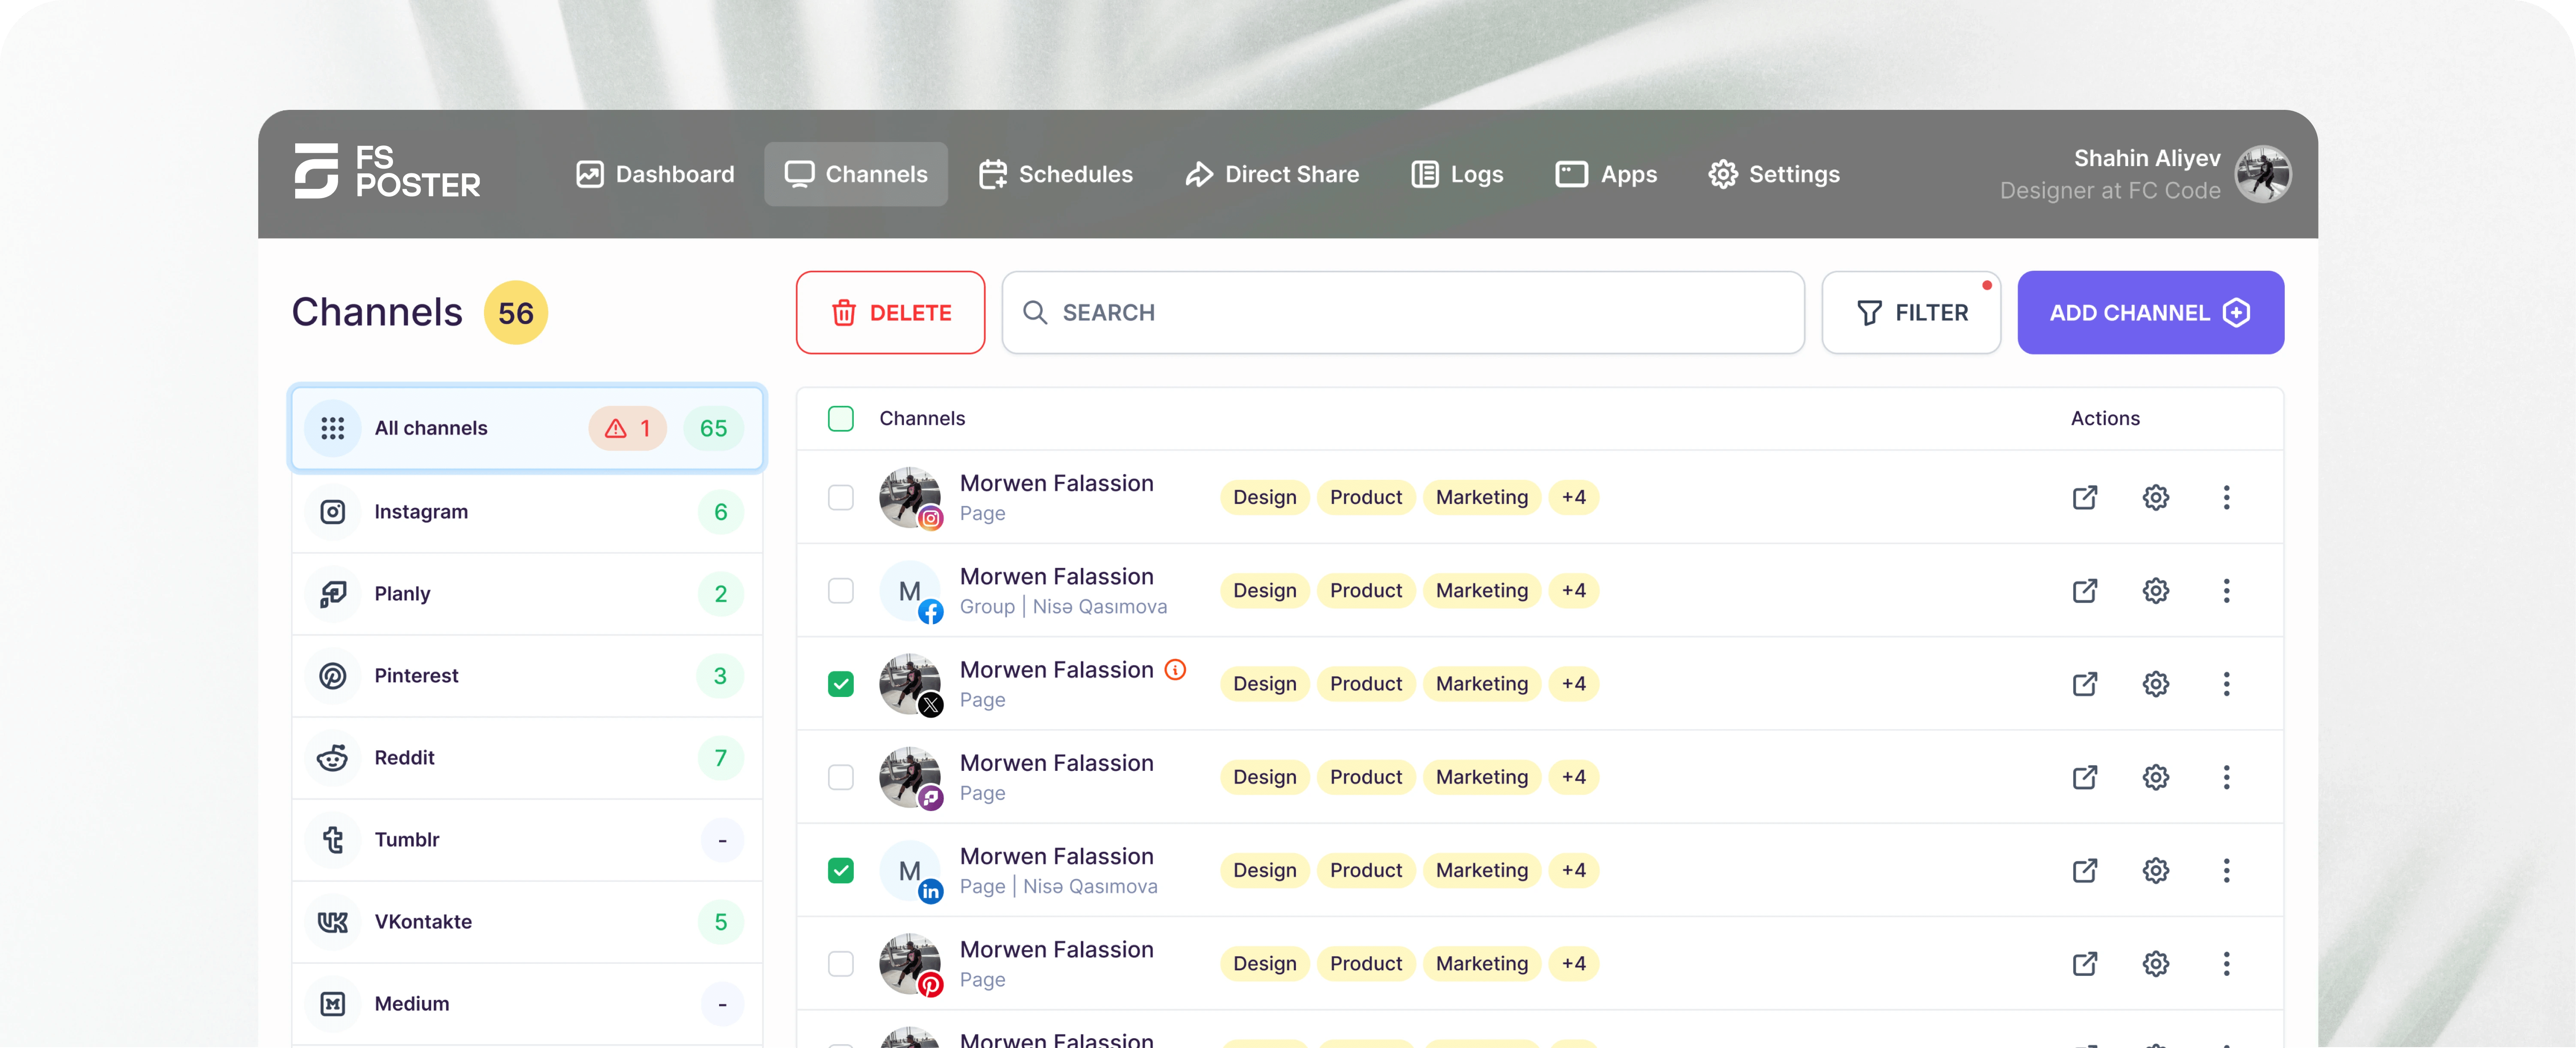This screenshot has height=1048, width=2576.
Task: Click the warning info icon beside Morwen Falassion
Action: (x=1176, y=669)
